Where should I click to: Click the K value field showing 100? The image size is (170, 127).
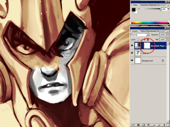(x=164, y=9)
